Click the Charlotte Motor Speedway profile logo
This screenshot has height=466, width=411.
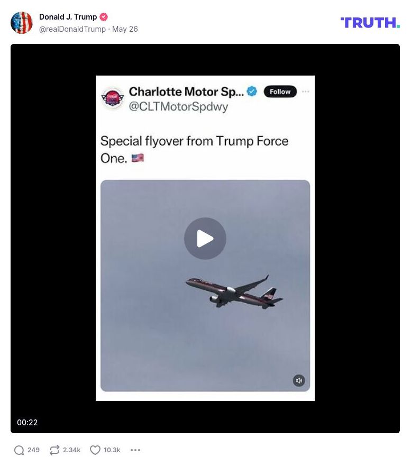[x=112, y=98]
